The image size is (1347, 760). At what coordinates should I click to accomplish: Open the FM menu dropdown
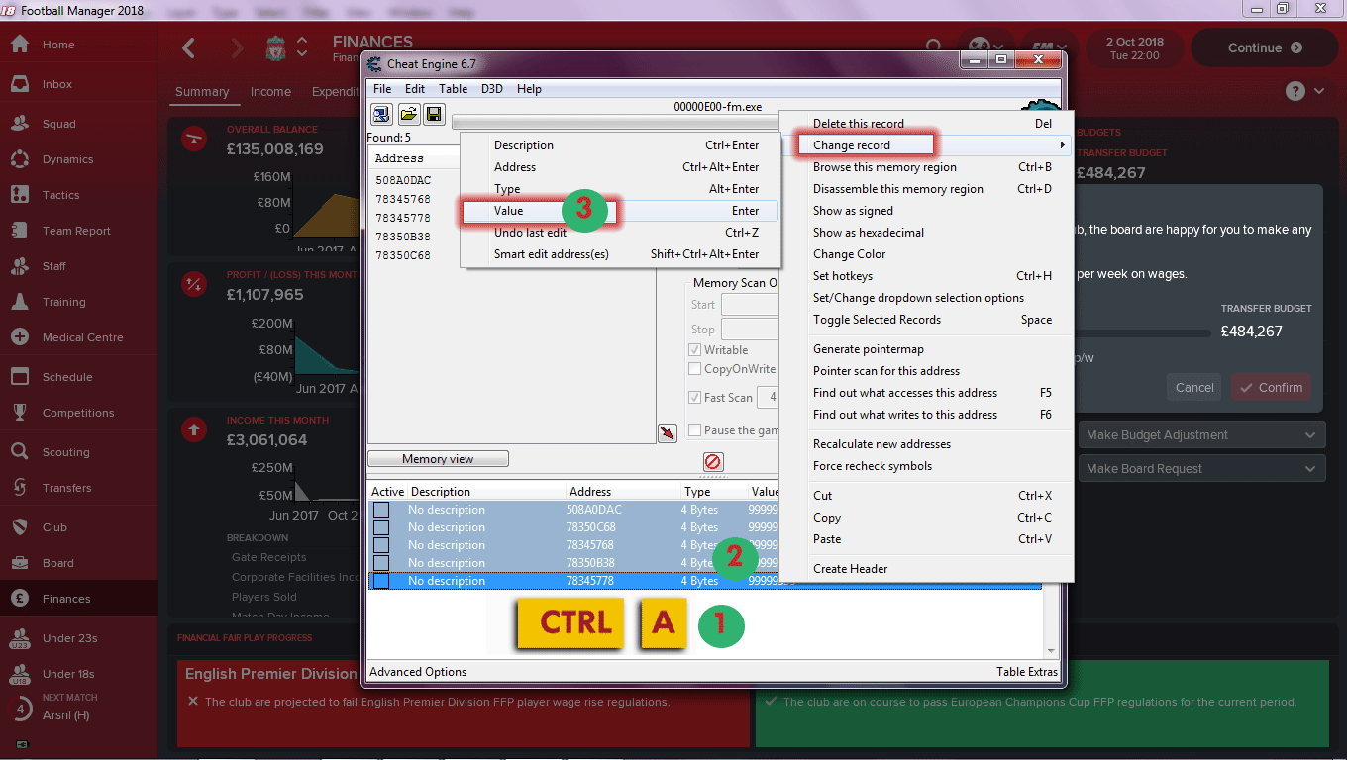tap(1048, 47)
